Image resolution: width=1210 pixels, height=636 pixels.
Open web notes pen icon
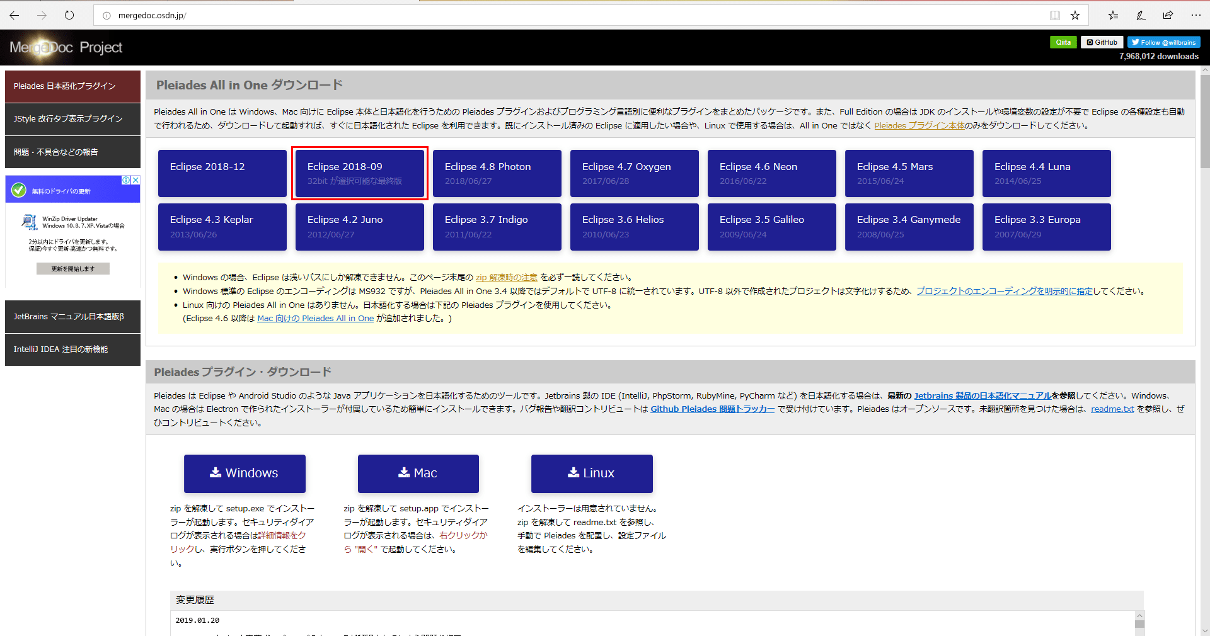[x=1141, y=15]
